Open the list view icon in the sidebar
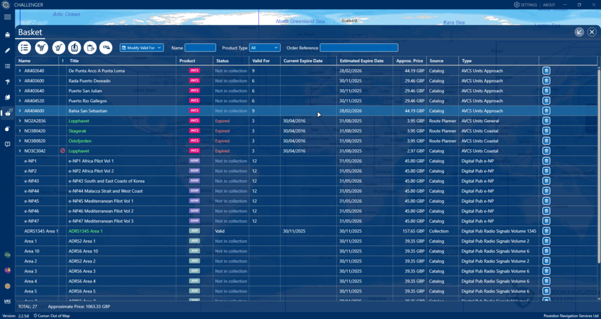The image size is (601, 319). tap(7, 66)
